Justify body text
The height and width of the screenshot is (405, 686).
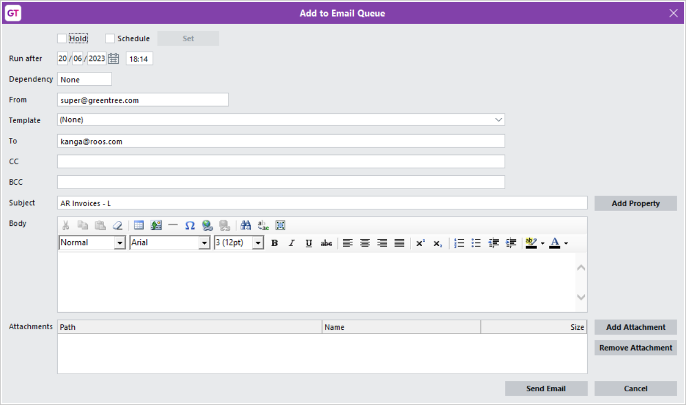[400, 243]
